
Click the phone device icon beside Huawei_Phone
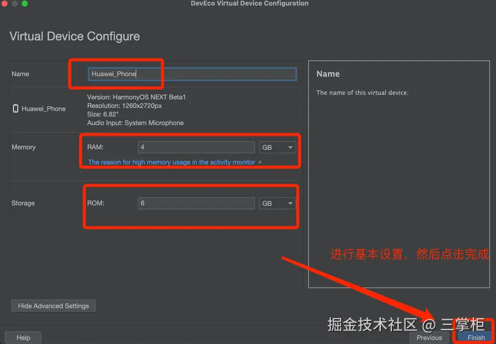[15, 109]
